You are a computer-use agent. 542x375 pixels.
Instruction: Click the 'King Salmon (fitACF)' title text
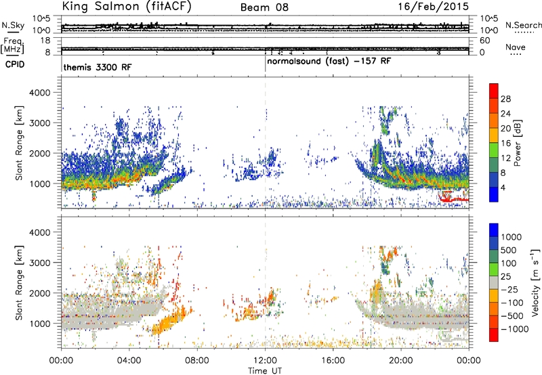(x=127, y=7)
